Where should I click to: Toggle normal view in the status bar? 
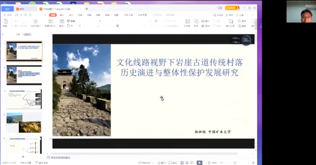click(x=182, y=163)
